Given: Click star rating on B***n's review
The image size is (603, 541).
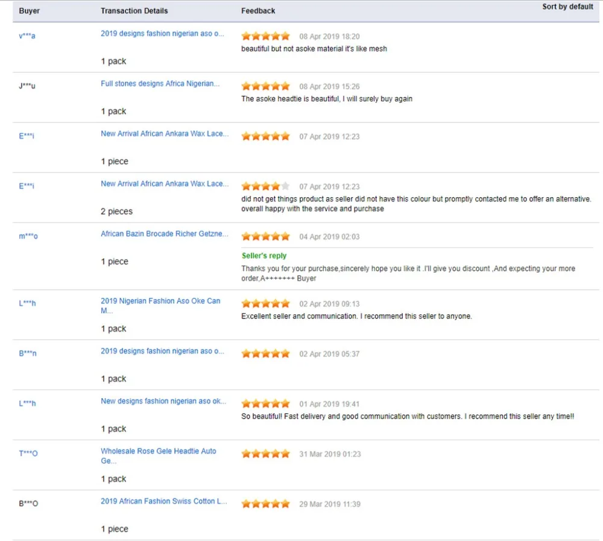Looking at the screenshot, I should [265, 353].
